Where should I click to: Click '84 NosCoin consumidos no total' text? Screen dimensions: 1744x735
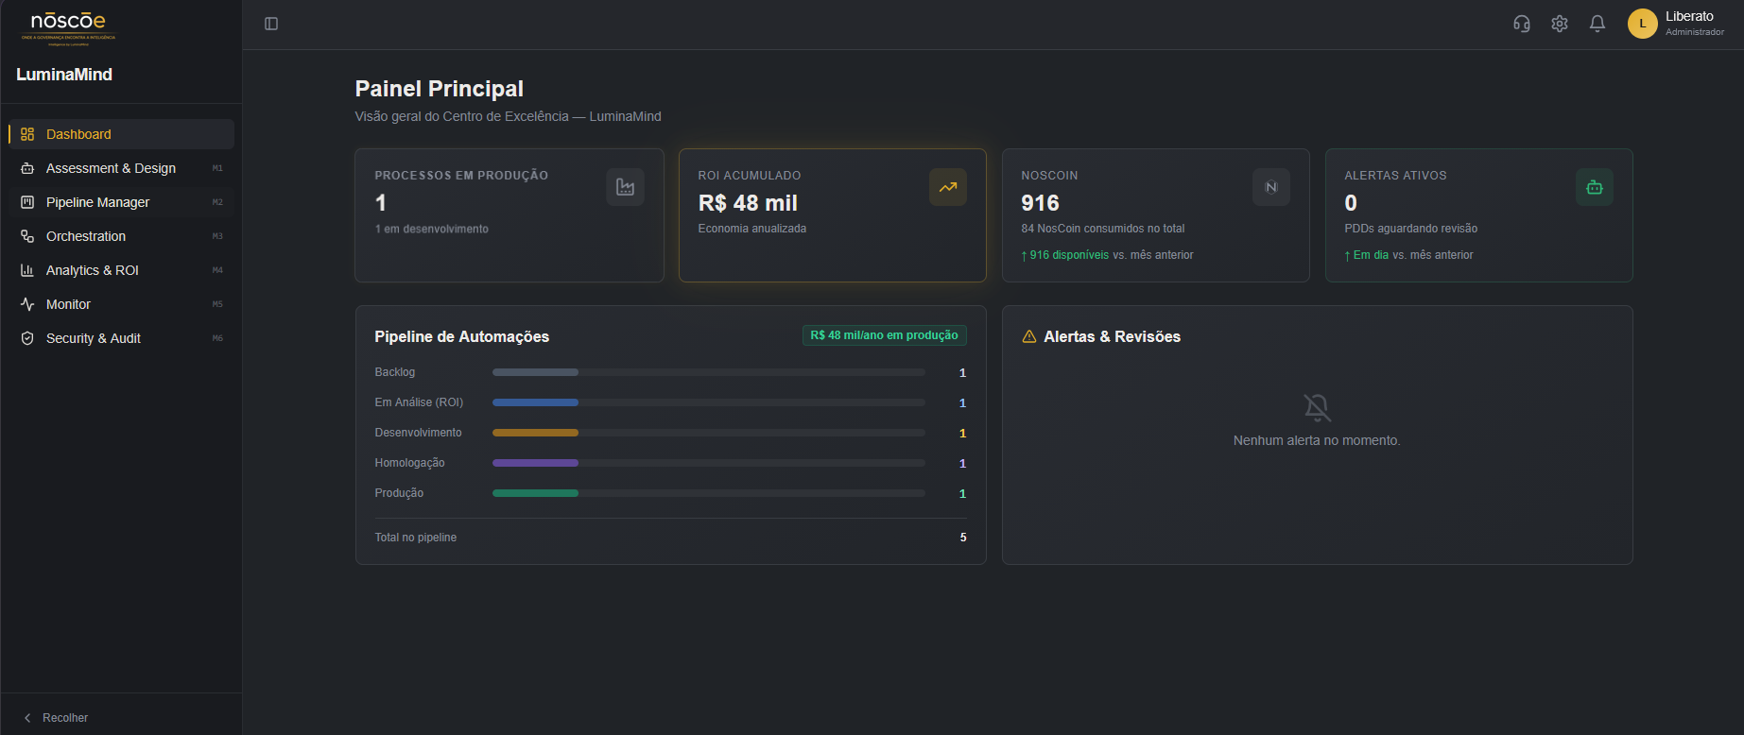tap(1103, 229)
